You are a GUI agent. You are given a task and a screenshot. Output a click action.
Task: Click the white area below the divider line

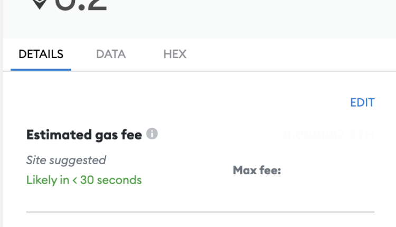(201, 221)
